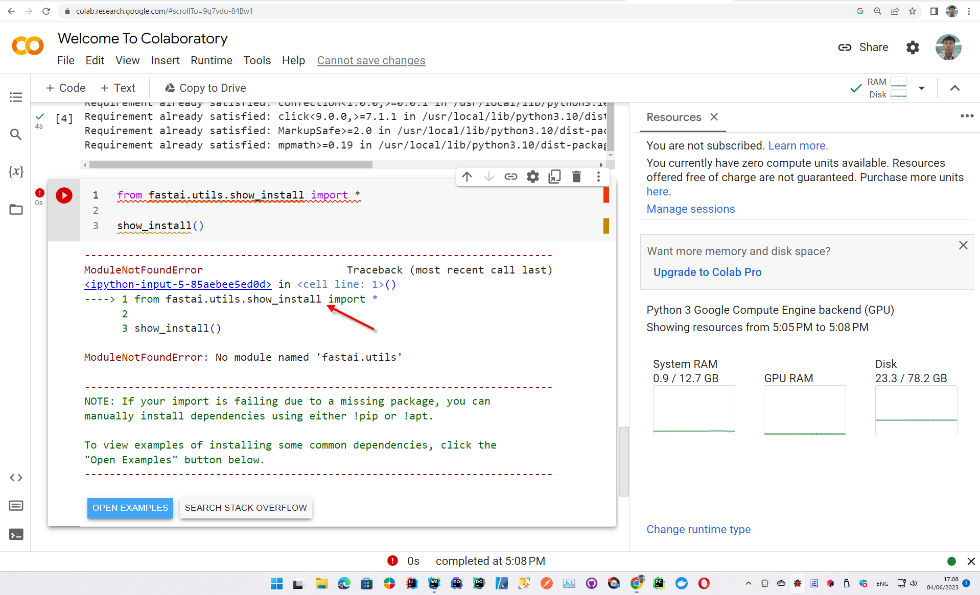
Task: Open the Insert menu
Action: pos(165,60)
